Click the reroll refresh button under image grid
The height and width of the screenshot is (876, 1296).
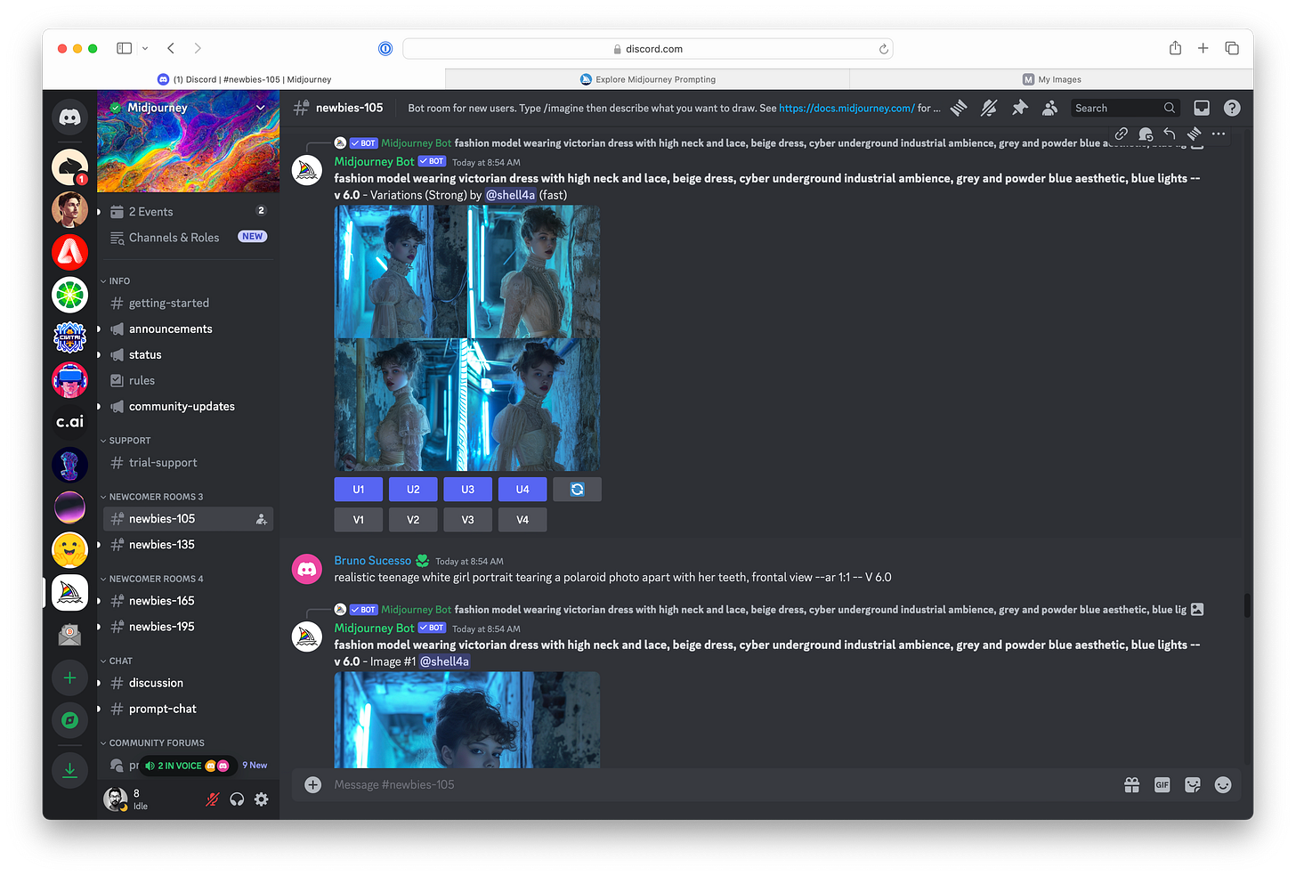coord(577,489)
